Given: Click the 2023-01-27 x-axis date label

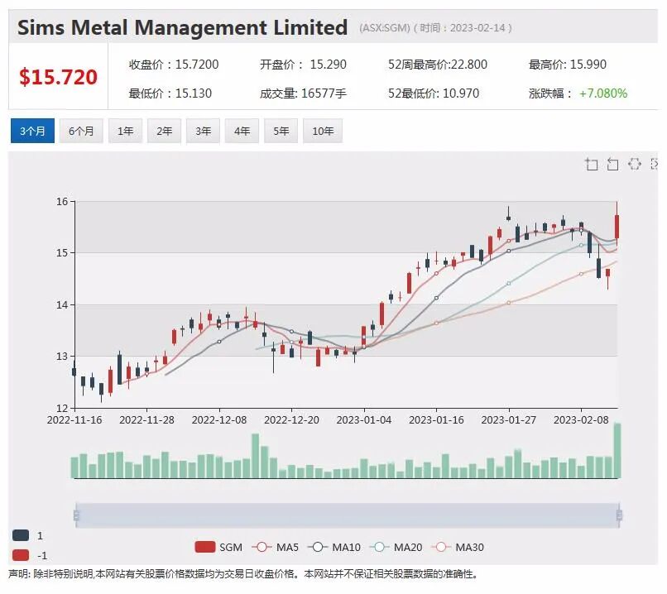Looking at the screenshot, I should click(508, 419).
